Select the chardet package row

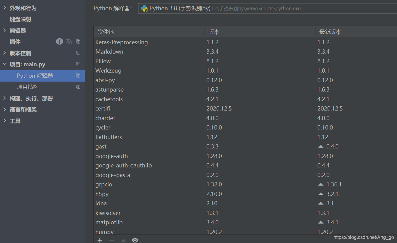(x=245, y=118)
